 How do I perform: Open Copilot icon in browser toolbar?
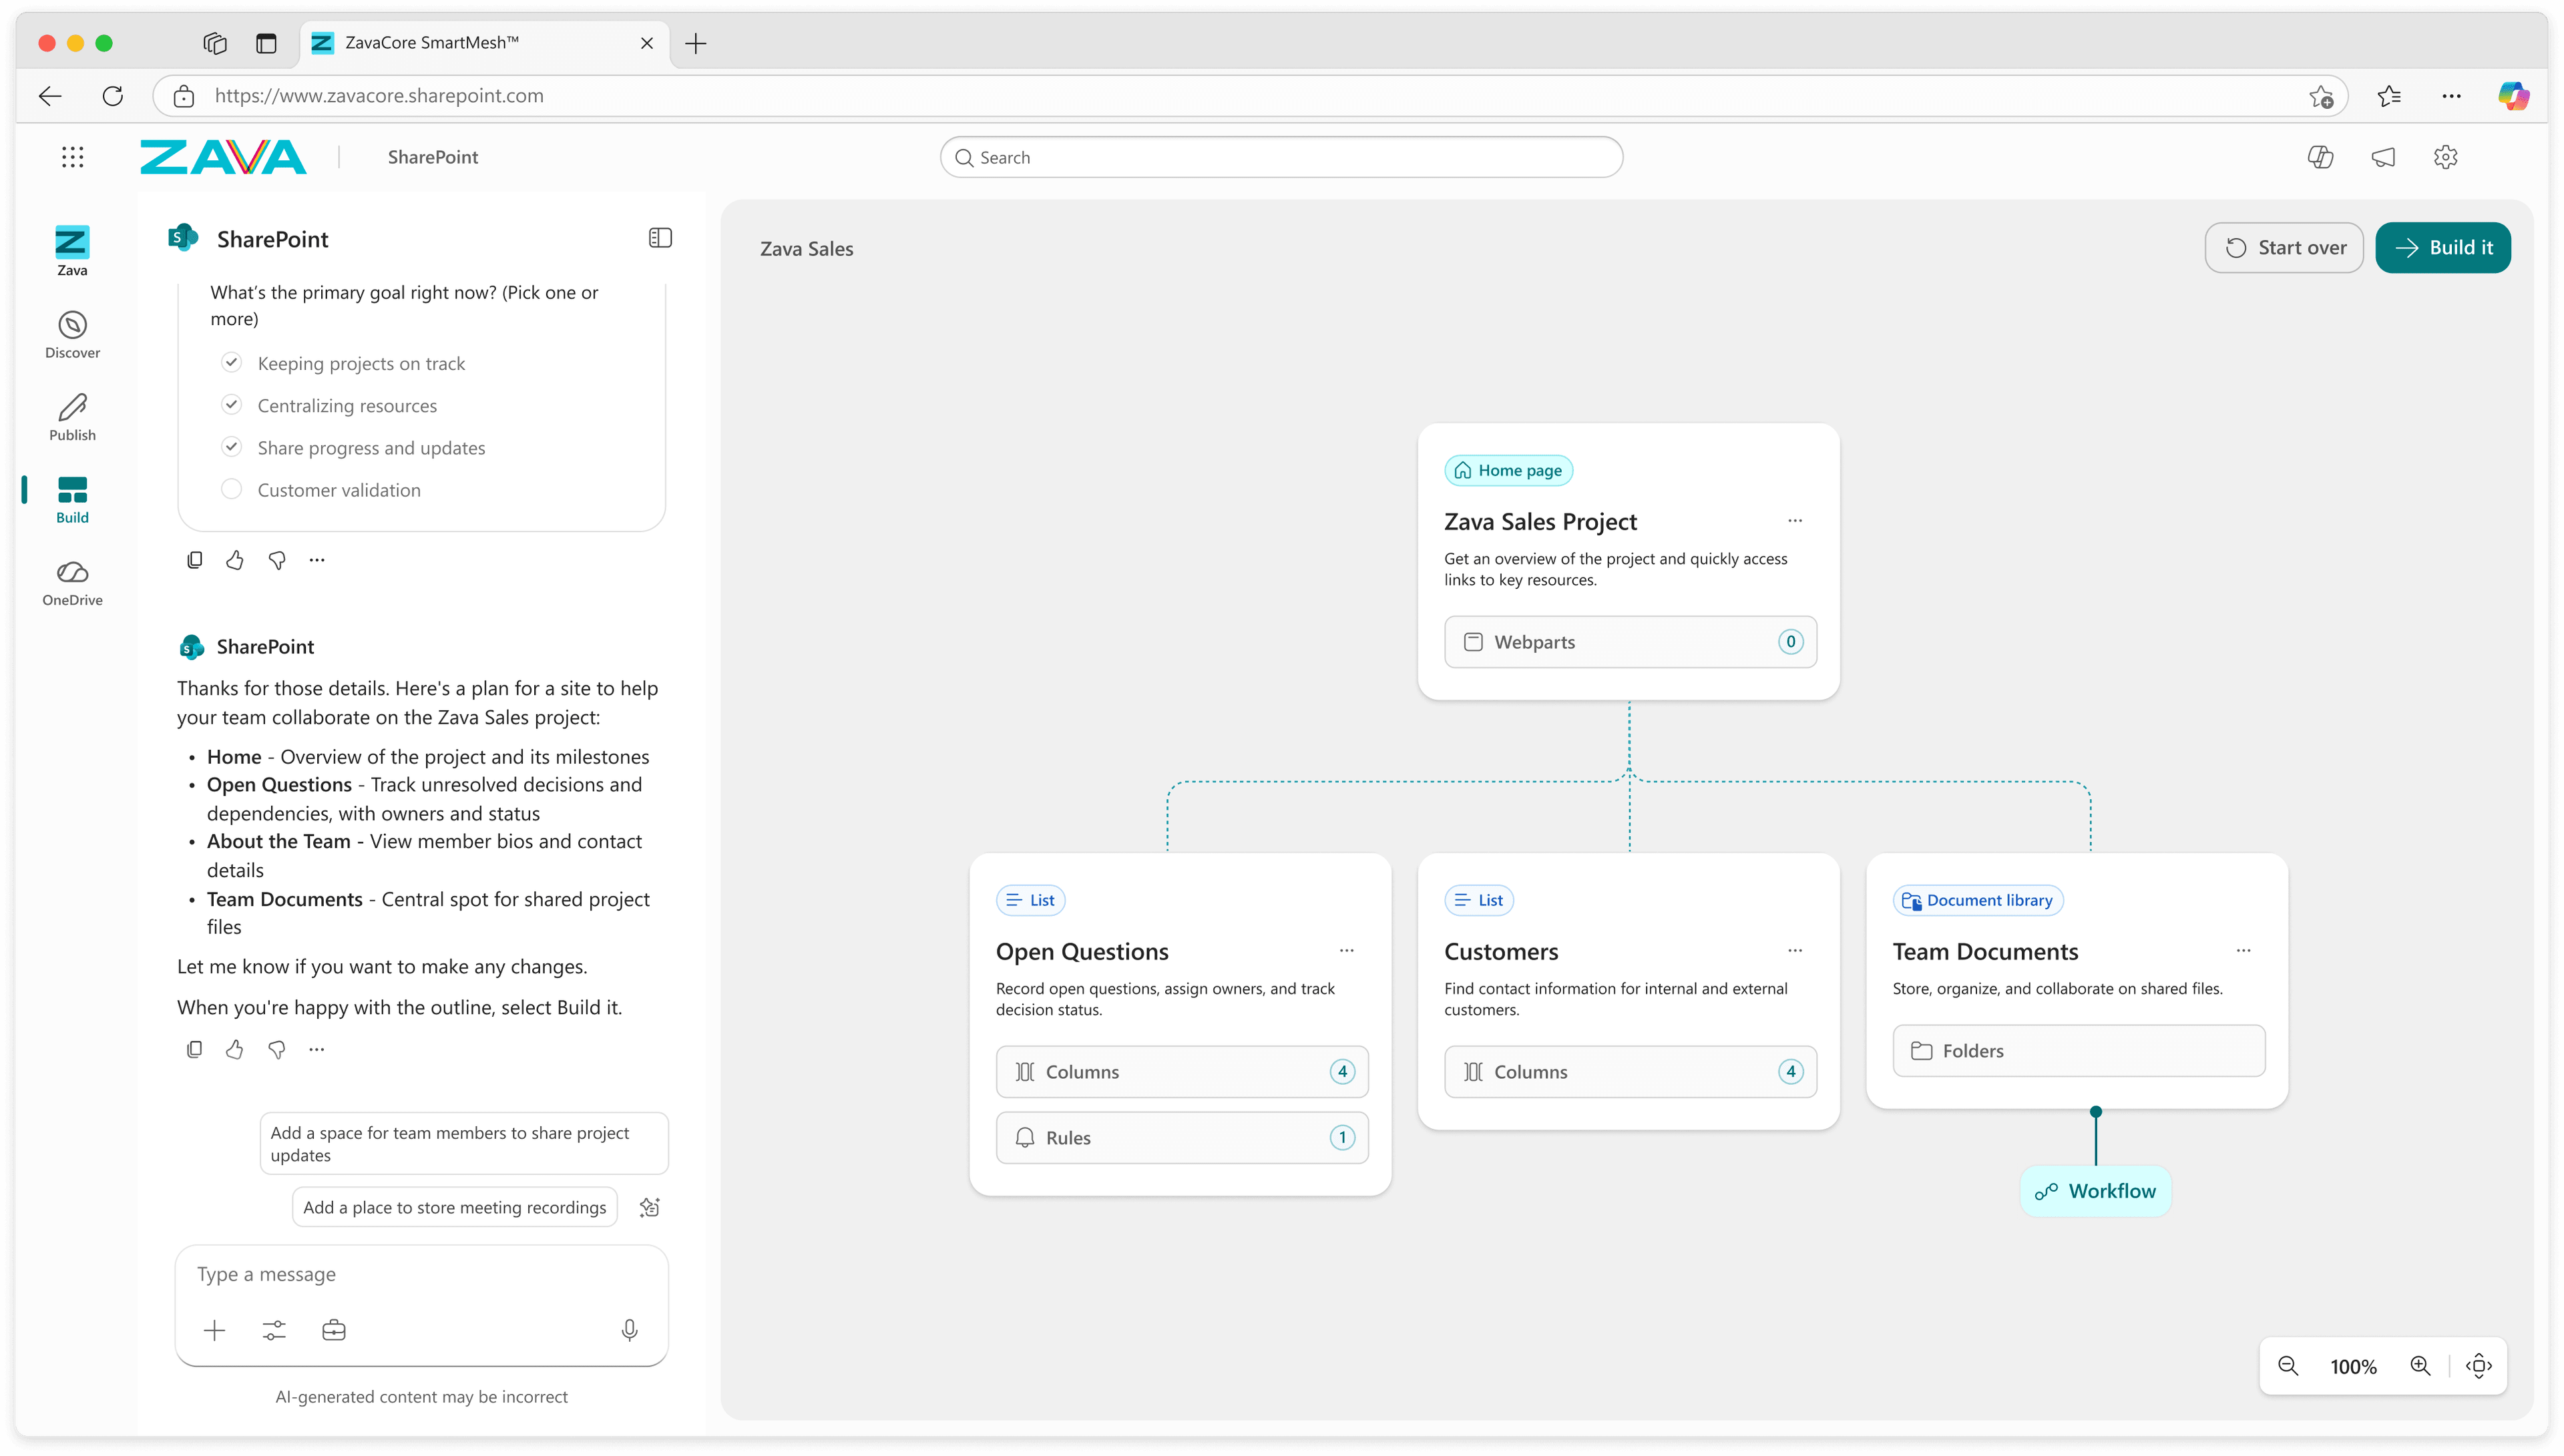coord(2513,96)
